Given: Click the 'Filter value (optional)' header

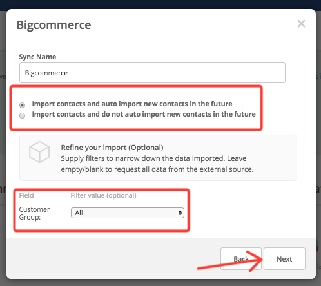Looking at the screenshot, I should click(103, 195).
